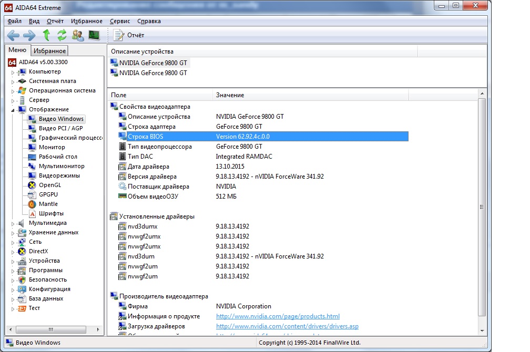This screenshot has height=352, width=530.
Task: Expand the Мультимедиа tree node
Action: tap(13, 223)
